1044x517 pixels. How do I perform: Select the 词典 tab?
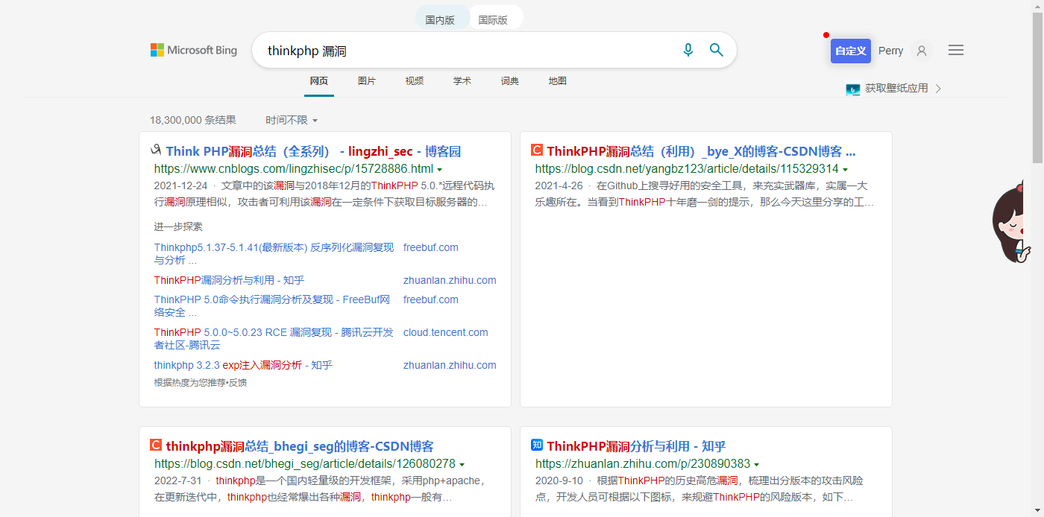(510, 81)
